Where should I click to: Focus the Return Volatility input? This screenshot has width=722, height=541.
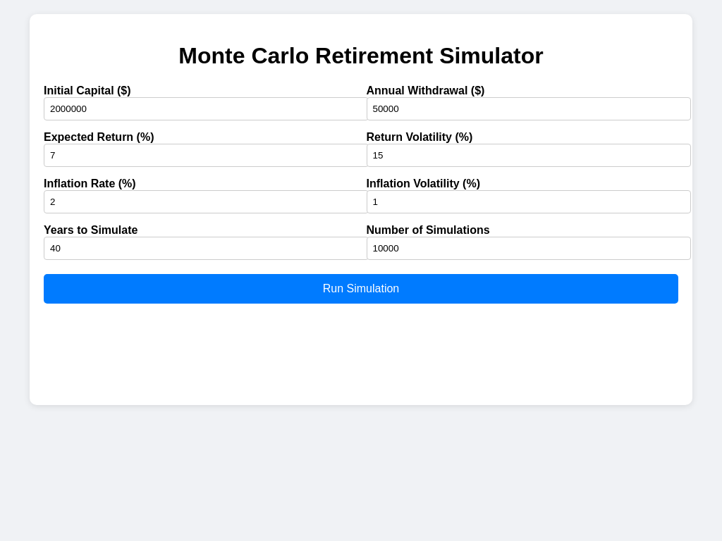529,155
